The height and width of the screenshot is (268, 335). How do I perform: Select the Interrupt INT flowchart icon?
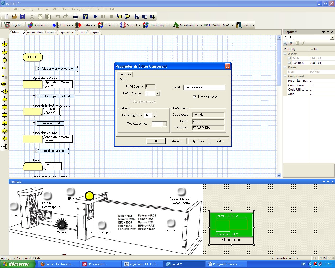tap(4, 131)
